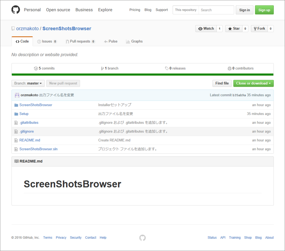Open the 0 releases link
This screenshot has height=251, width=285.
(x=175, y=68)
